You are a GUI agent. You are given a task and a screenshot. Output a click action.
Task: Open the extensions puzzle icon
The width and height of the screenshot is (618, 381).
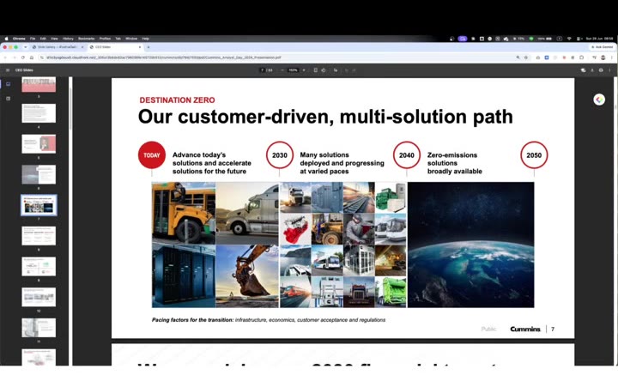click(x=581, y=57)
